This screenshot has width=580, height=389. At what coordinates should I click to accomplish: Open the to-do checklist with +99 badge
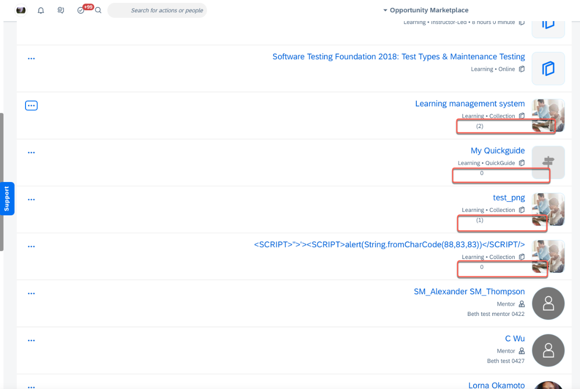[x=81, y=10]
